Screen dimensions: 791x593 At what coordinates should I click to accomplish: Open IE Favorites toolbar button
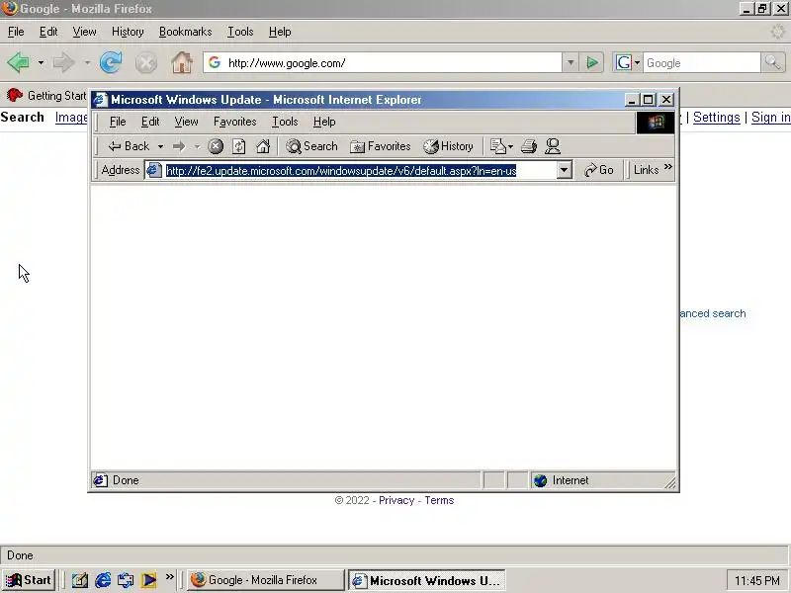(381, 146)
